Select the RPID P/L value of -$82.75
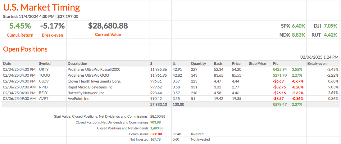The image size is (341, 144). pyautogui.click(x=279, y=87)
